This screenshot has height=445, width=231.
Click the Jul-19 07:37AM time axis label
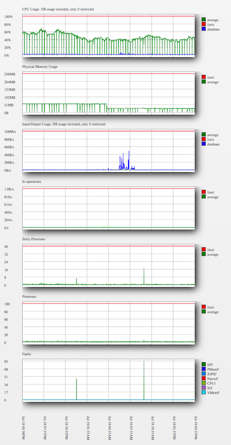pos(131,428)
